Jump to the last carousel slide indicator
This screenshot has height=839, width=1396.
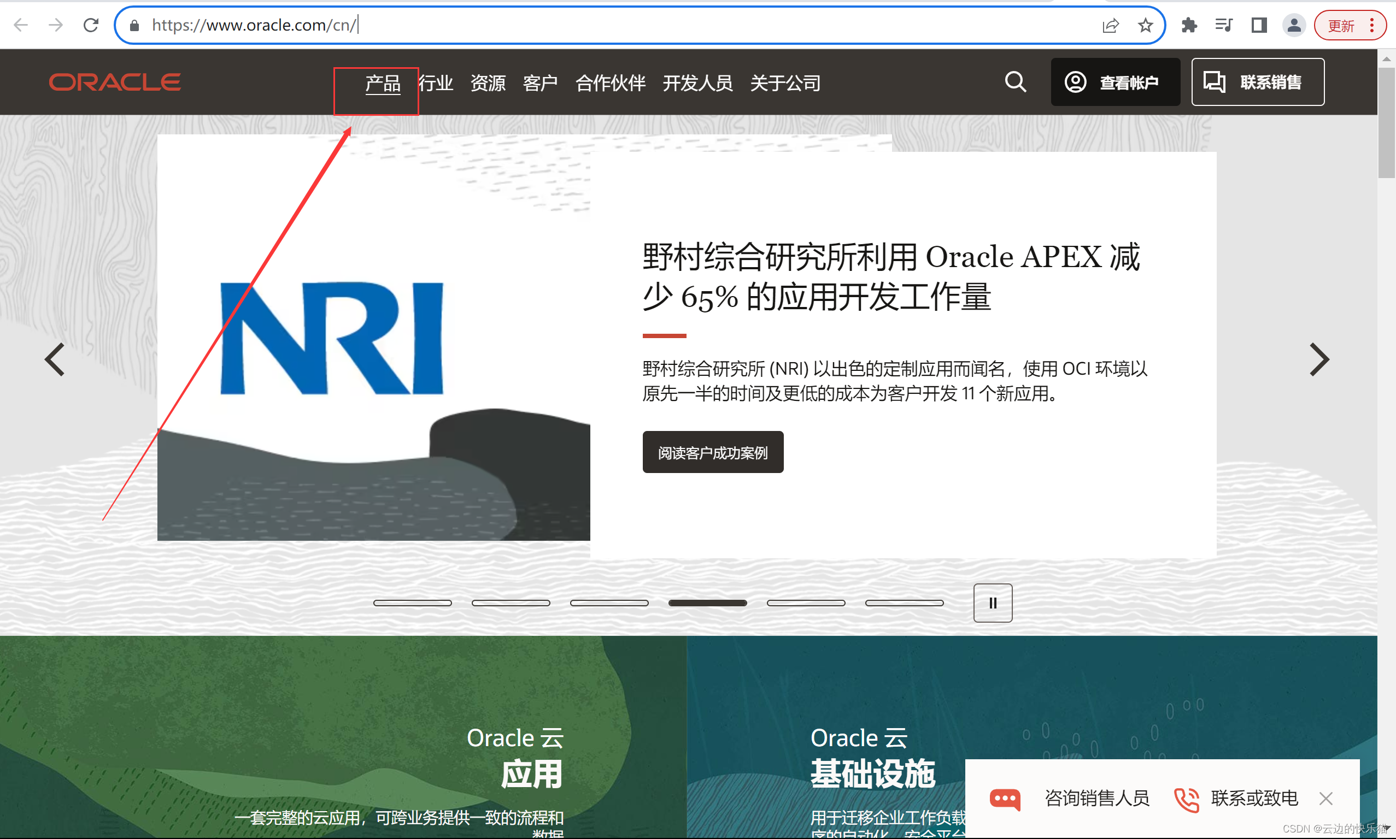(904, 603)
